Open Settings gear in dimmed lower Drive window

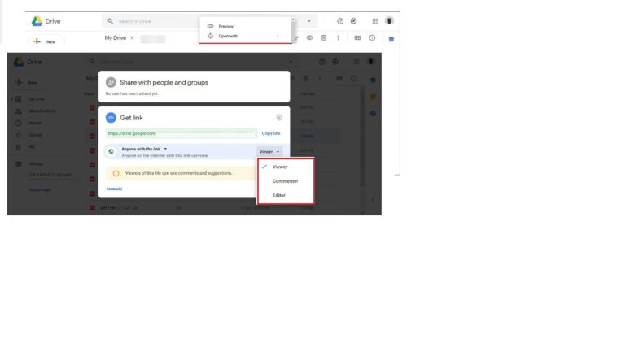click(x=335, y=62)
